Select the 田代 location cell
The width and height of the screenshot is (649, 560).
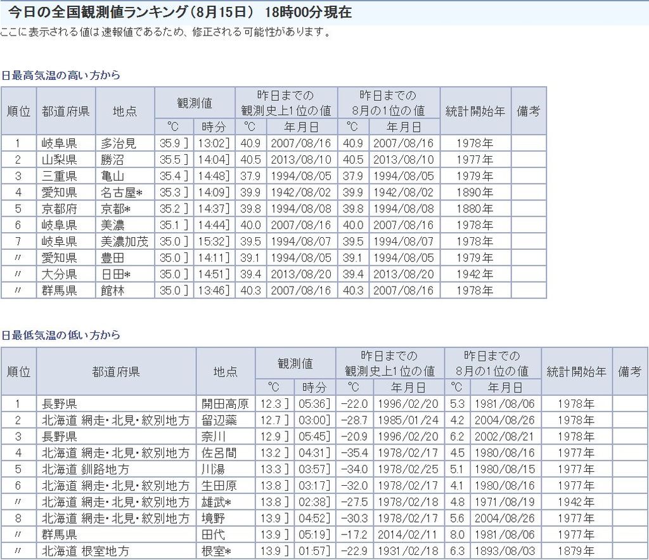(x=214, y=535)
